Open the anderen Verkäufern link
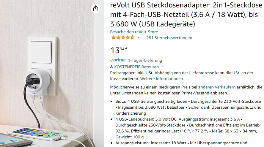 (x=217, y=87)
